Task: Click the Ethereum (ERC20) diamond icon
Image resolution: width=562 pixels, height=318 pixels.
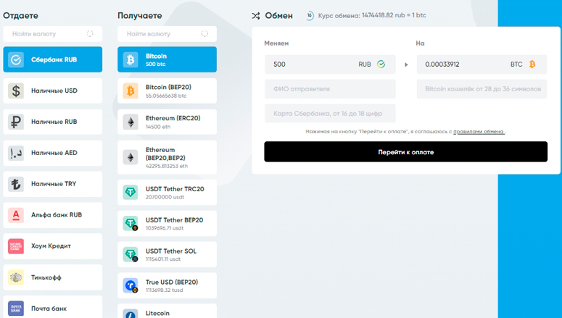Action: click(x=131, y=122)
